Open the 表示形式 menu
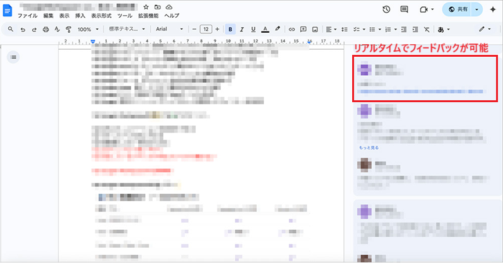Screen dimensions: 503x263 tap(102, 16)
